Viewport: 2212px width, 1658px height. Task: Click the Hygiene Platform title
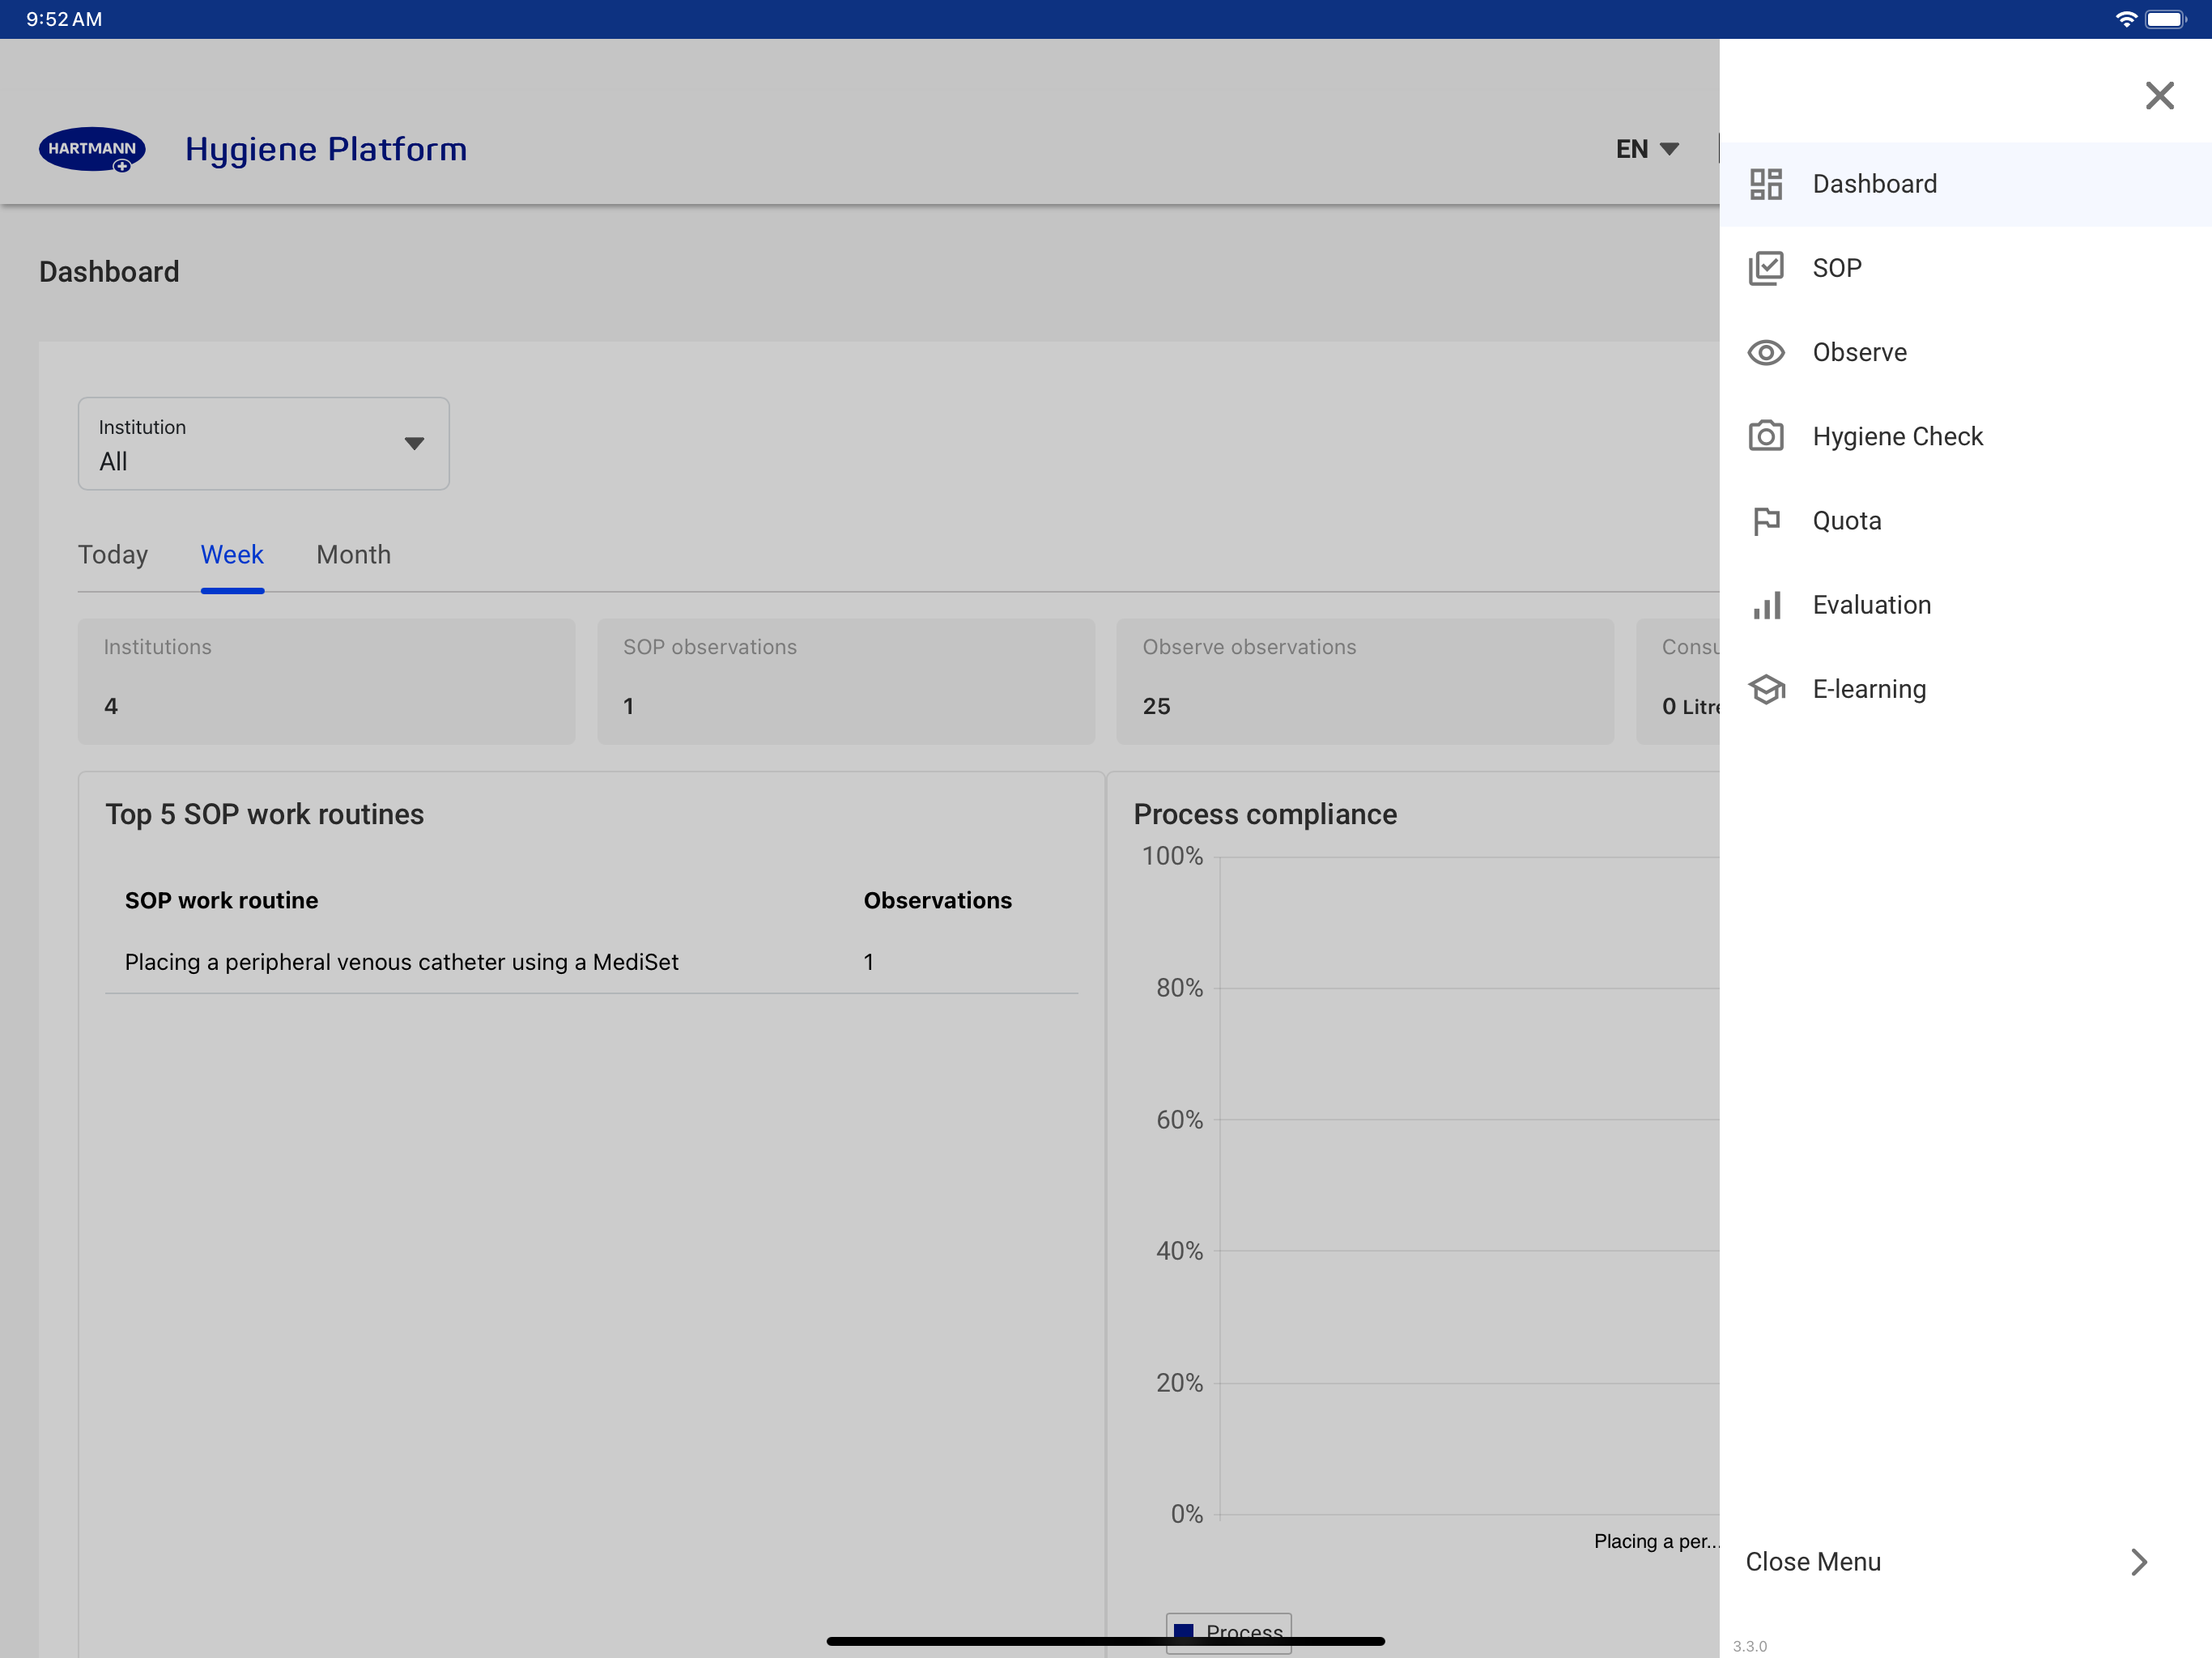tap(326, 150)
